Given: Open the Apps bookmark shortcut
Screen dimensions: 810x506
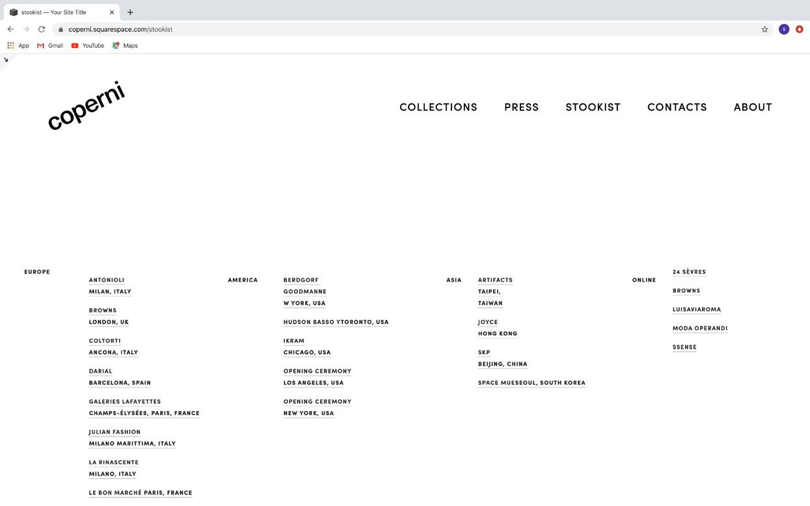Looking at the screenshot, I should click(18, 46).
